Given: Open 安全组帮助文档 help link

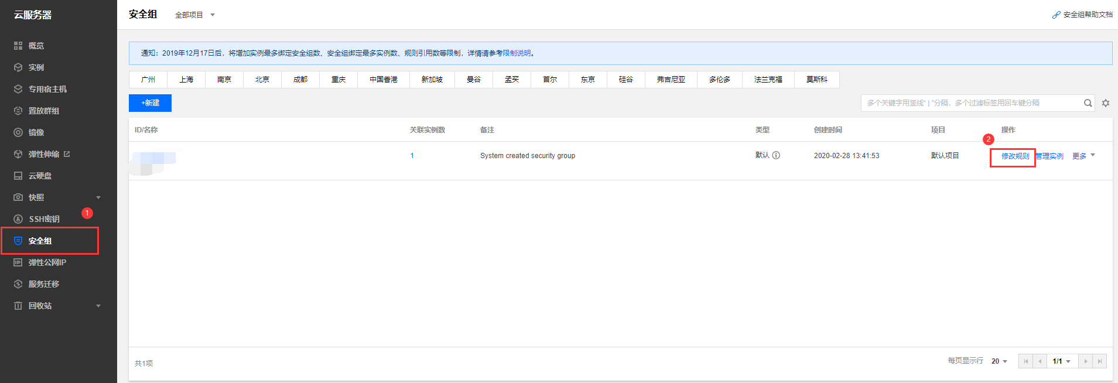Looking at the screenshot, I should 1082,15.
